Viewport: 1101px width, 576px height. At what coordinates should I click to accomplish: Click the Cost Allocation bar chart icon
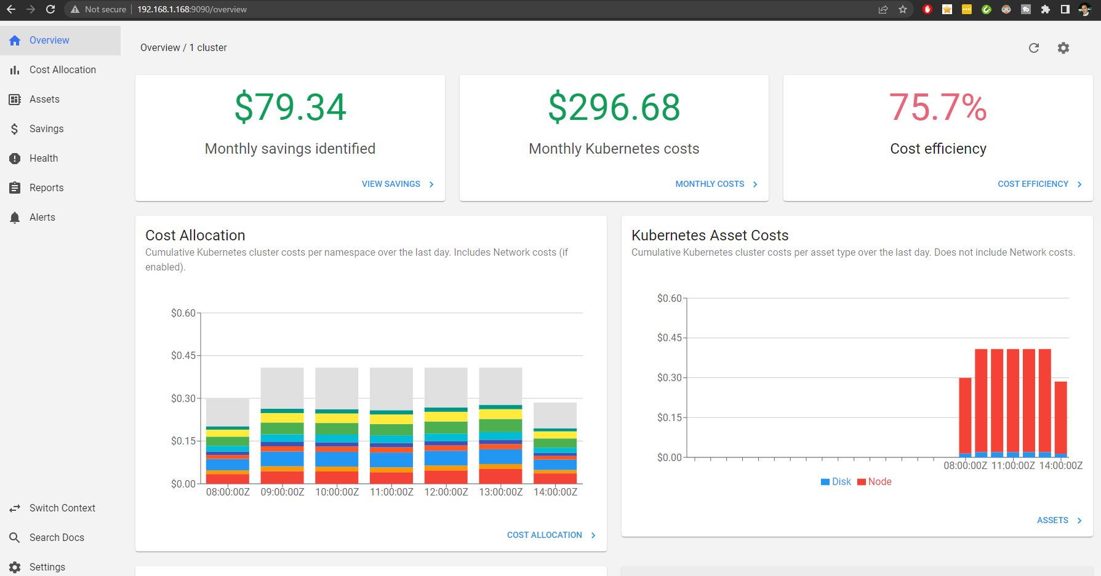pyautogui.click(x=15, y=70)
